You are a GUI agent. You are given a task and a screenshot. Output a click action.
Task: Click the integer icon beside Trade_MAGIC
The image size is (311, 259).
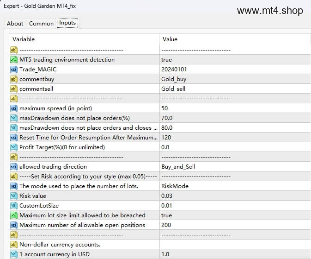pos(14,69)
